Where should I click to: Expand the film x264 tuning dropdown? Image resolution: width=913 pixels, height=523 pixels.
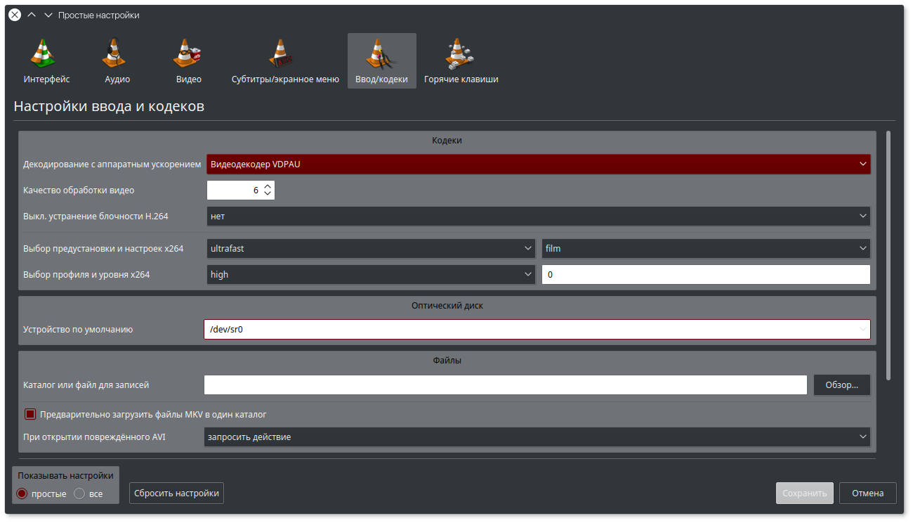(x=705, y=248)
